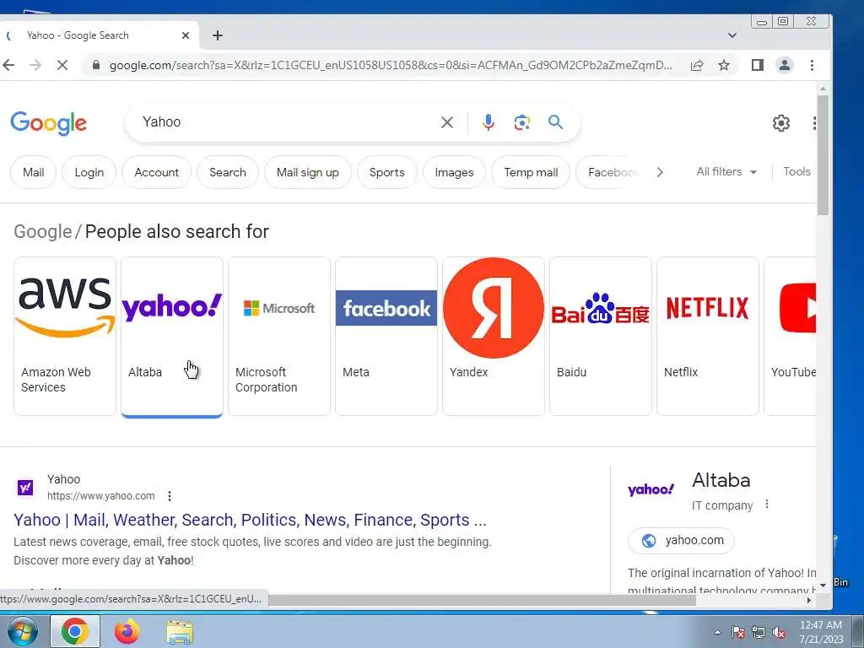Open search Tools
Viewport: 864px width, 648px height.
796,172
